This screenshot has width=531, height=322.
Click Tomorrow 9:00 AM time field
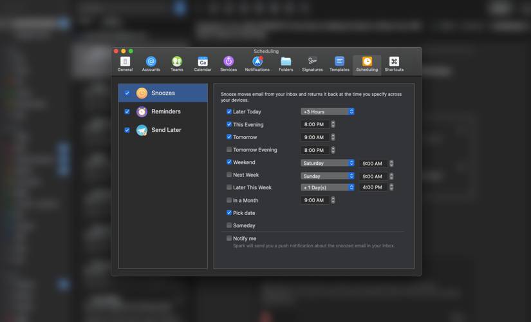[x=315, y=137]
